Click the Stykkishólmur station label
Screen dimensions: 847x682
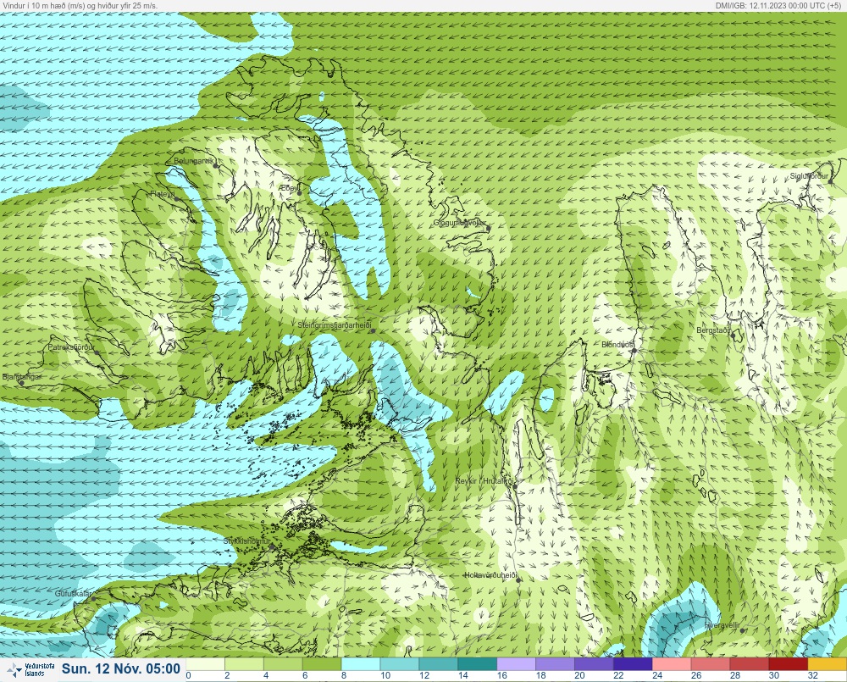[x=246, y=541]
